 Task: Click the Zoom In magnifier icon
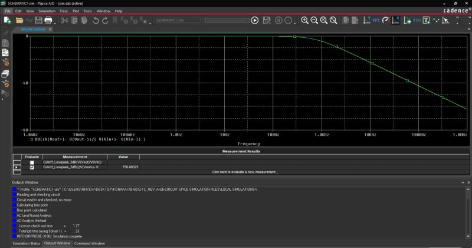pyautogui.click(x=304, y=21)
